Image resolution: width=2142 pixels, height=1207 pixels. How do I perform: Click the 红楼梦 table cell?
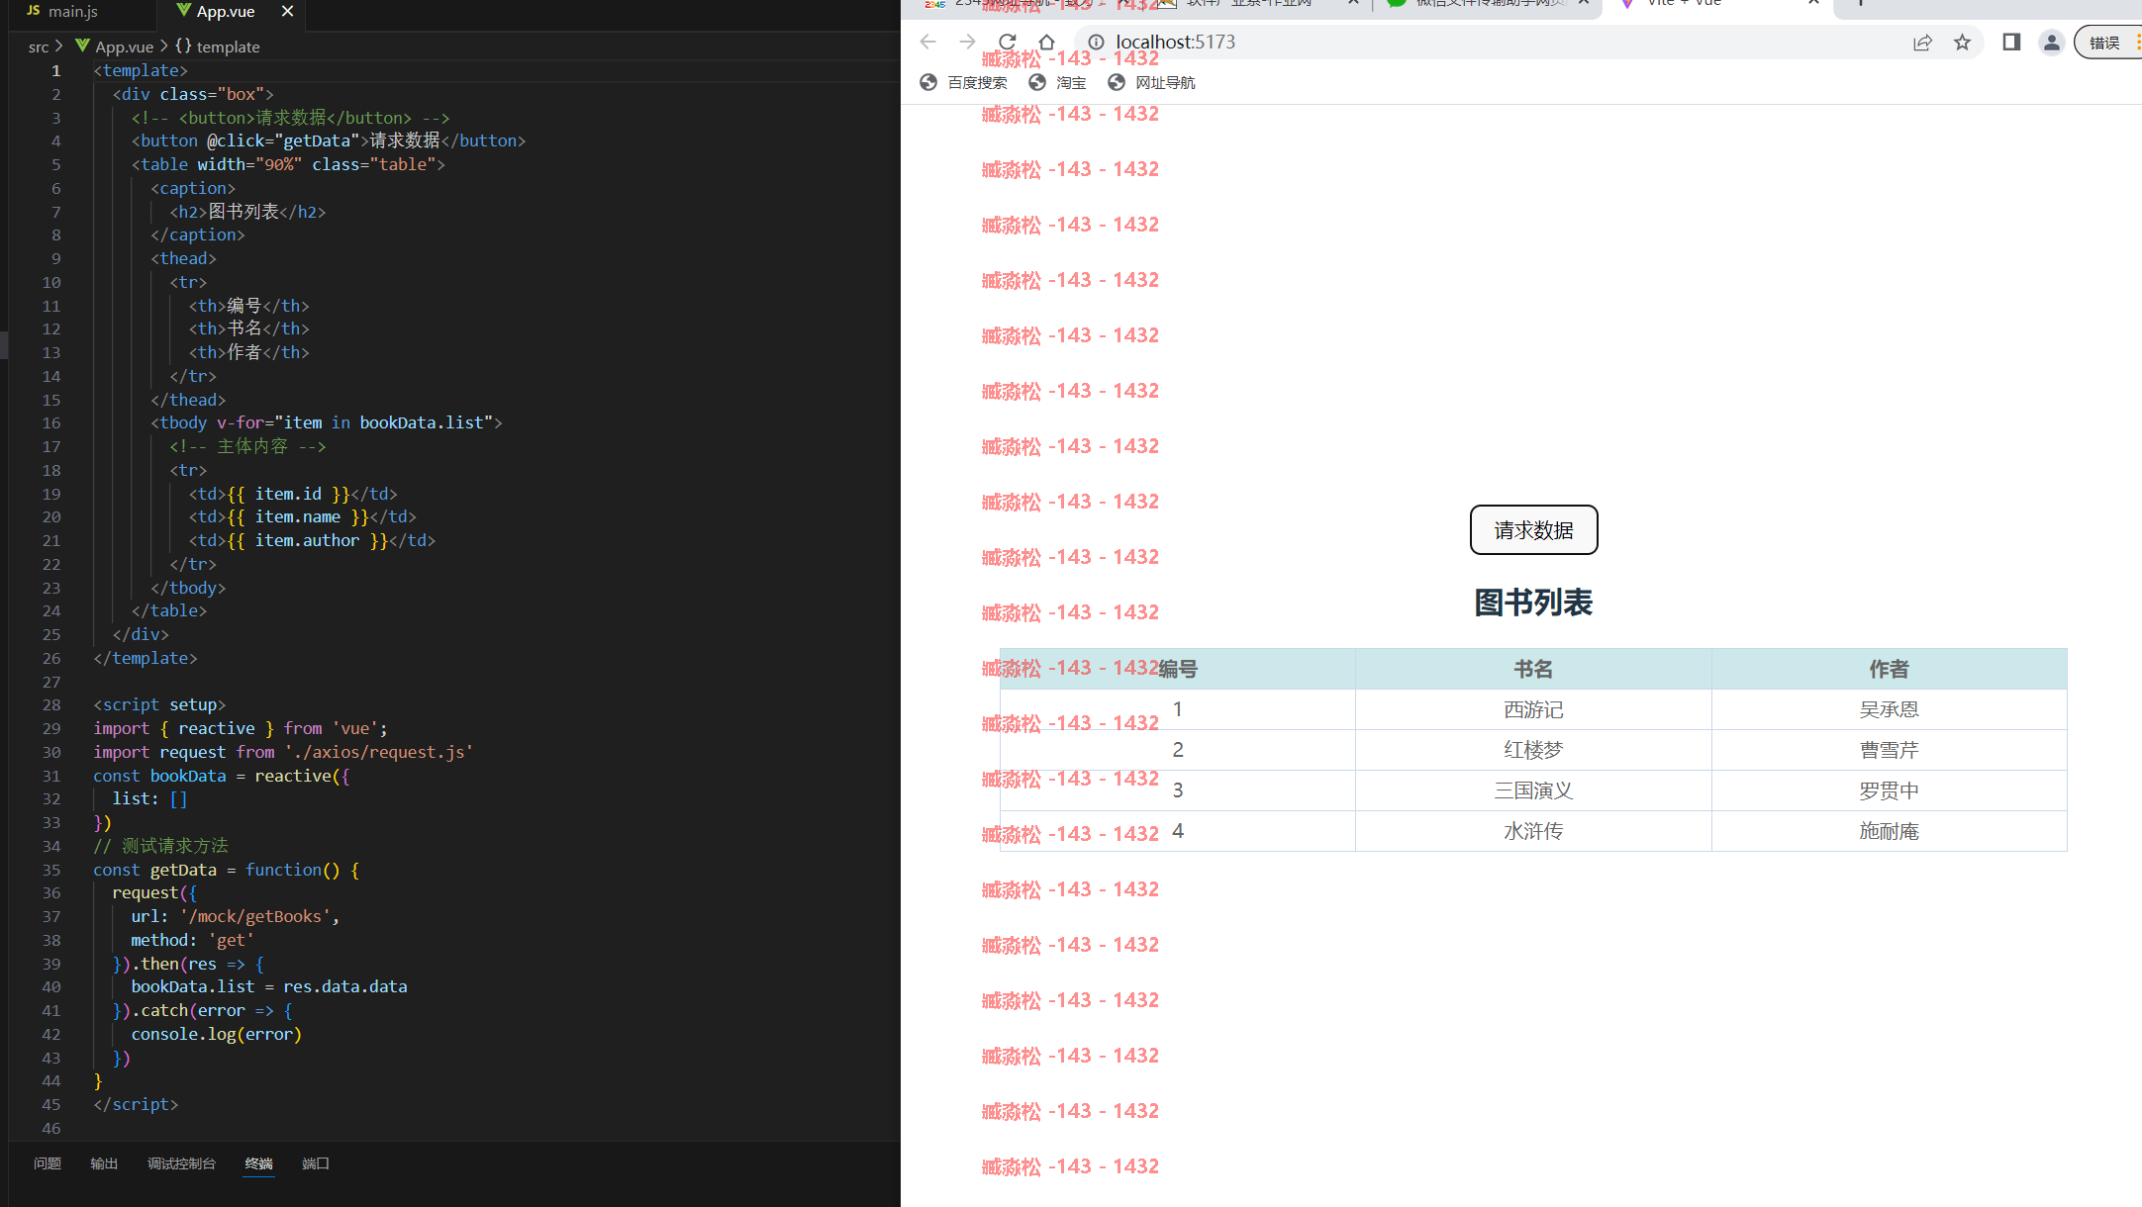tap(1533, 750)
